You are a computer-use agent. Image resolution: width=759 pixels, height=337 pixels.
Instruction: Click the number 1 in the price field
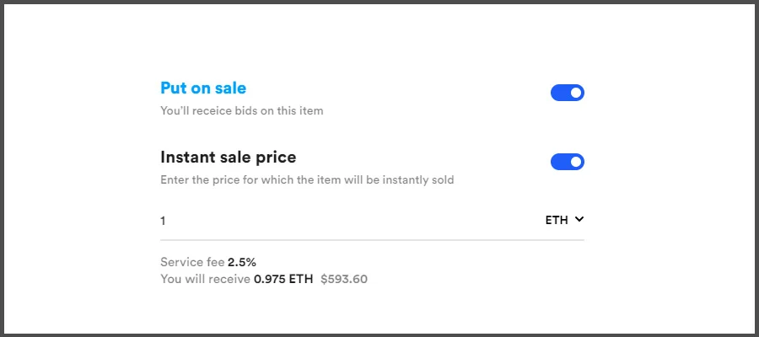(x=164, y=221)
